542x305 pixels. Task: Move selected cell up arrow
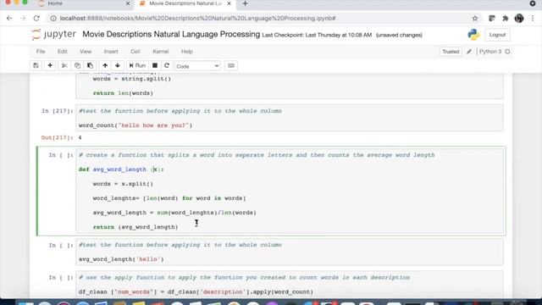point(105,66)
